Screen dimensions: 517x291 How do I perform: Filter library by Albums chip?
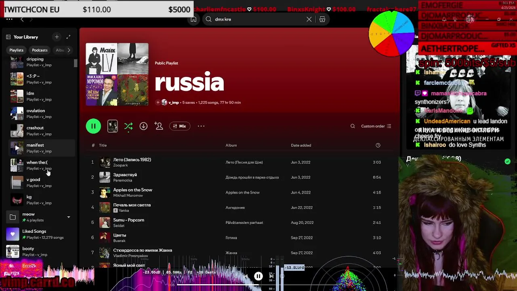pyautogui.click(x=59, y=50)
